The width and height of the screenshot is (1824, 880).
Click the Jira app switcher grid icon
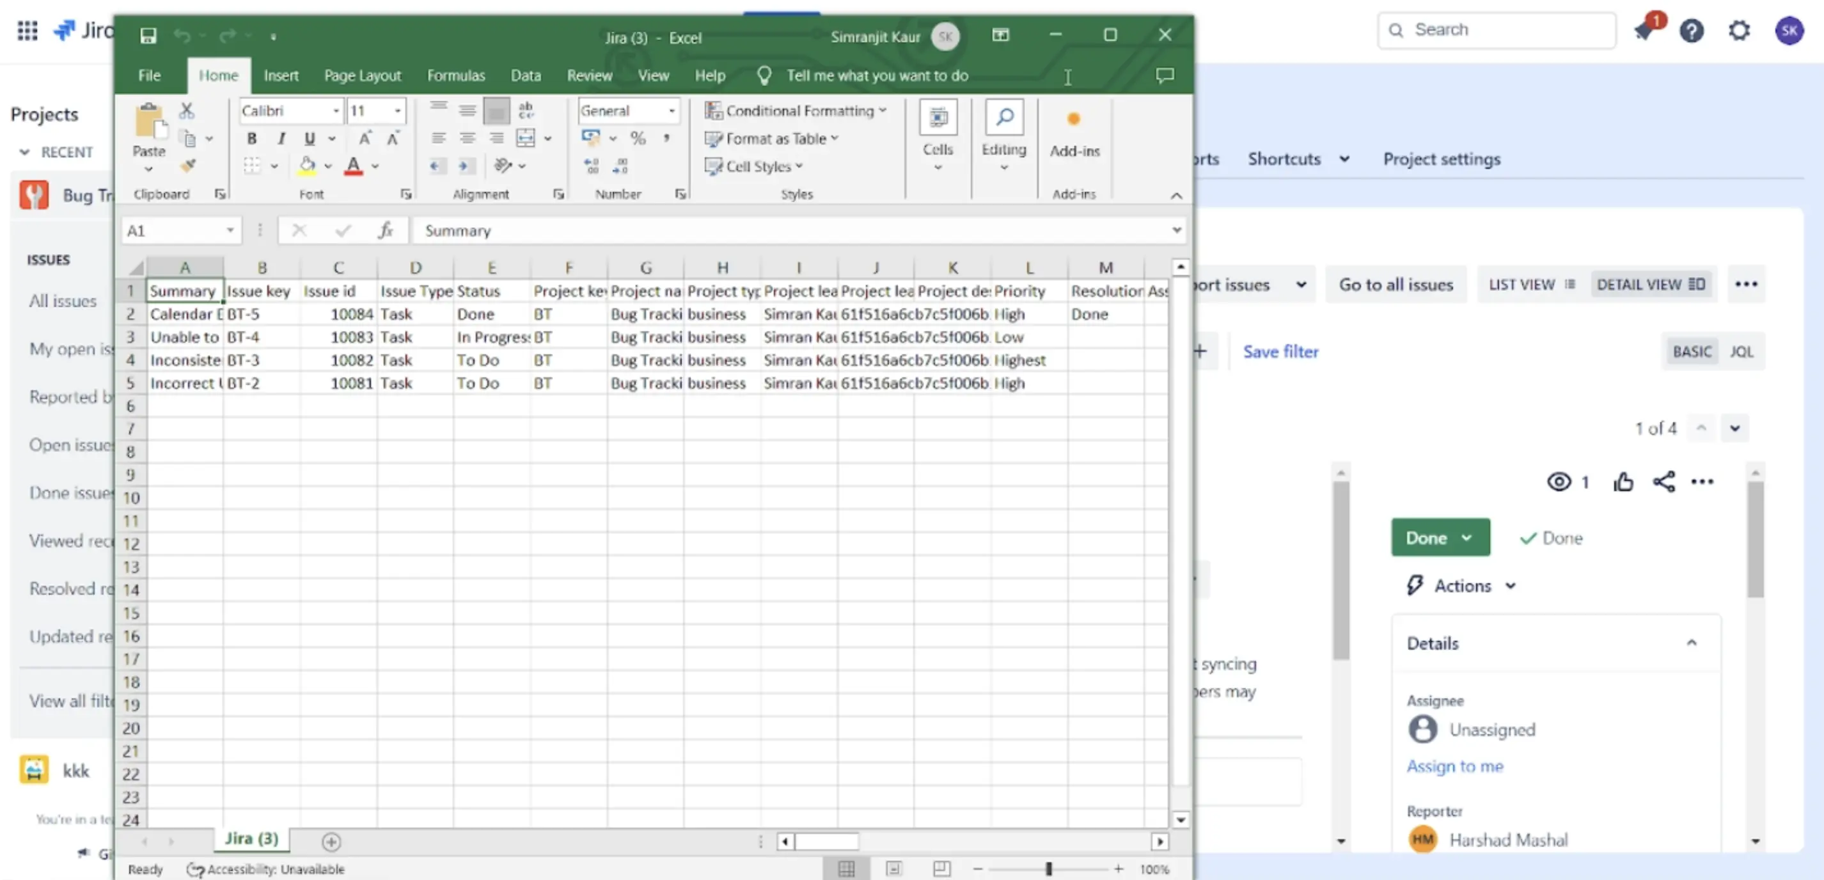(27, 31)
